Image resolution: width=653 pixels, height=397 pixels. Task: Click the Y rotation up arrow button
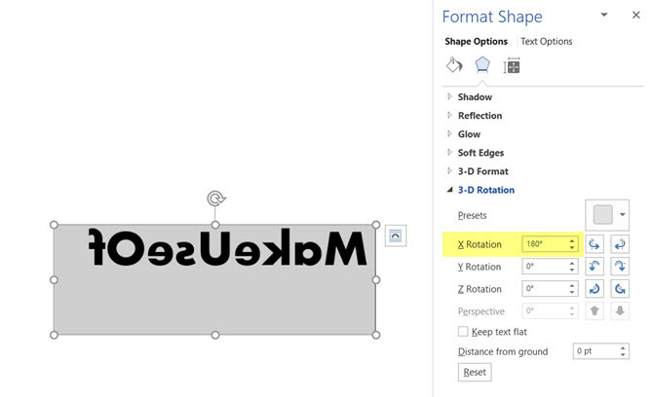pyautogui.click(x=595, y=266)
